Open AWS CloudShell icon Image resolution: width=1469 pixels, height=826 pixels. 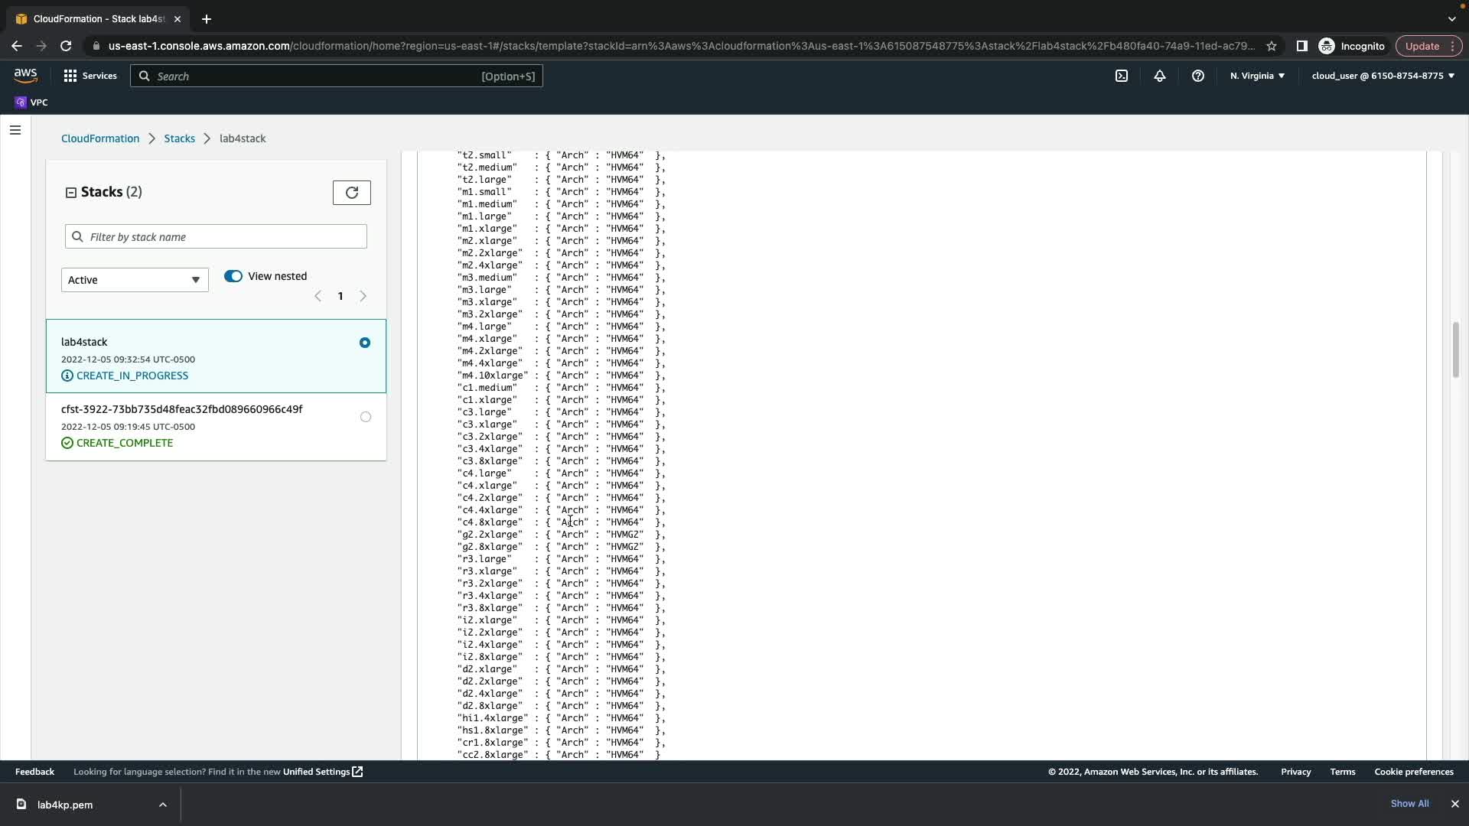pos(1122,76)
